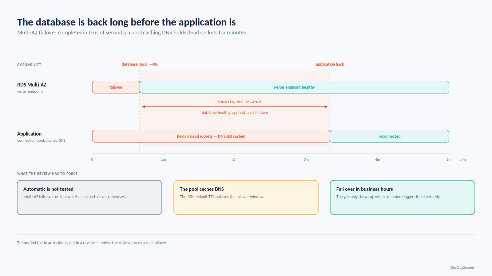
Task: Select the 'writer endpoint healthy' bar
Action: [x=294, y=87]
